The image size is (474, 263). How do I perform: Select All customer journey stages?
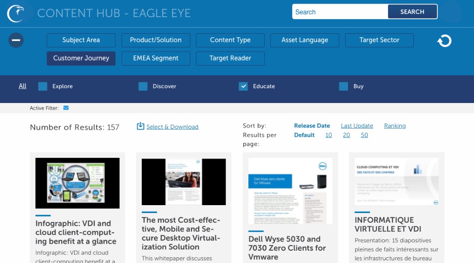pos(22,86)
